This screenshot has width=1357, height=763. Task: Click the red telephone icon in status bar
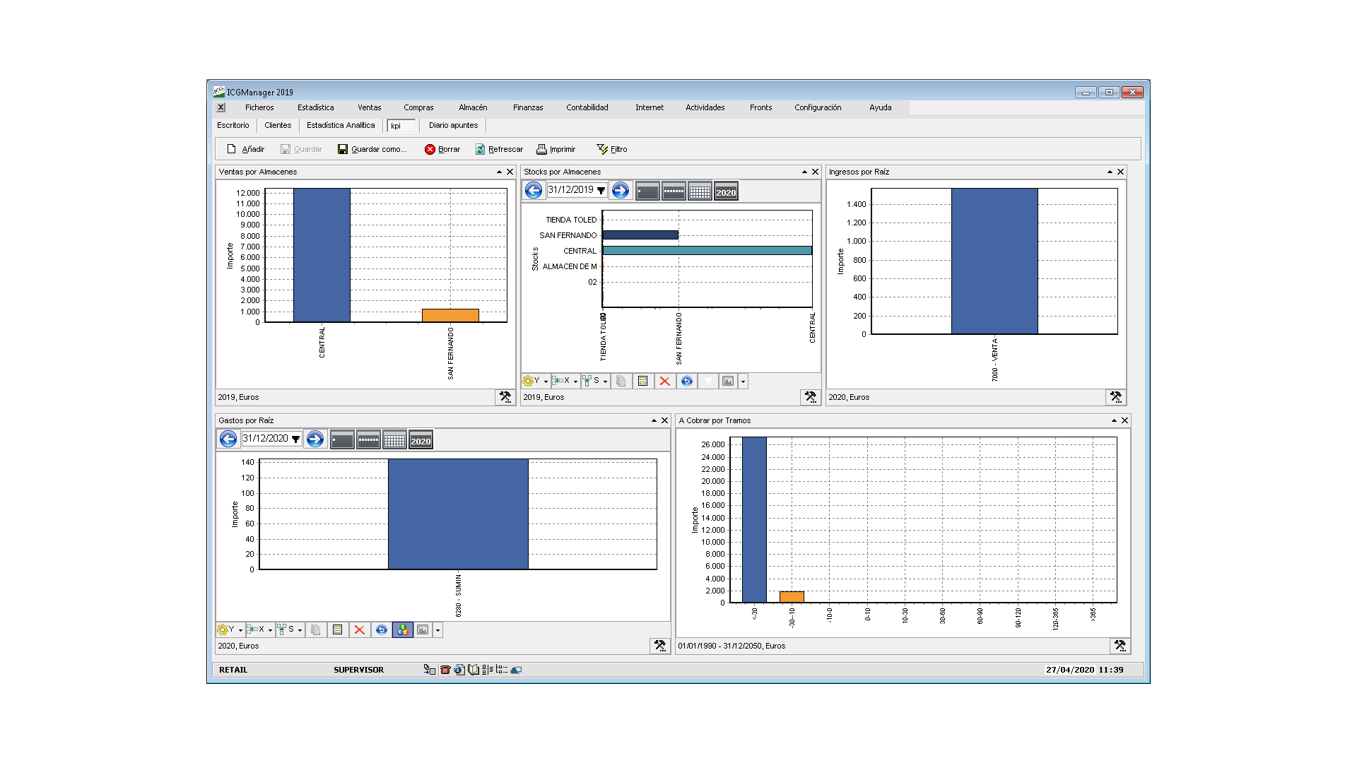point(445,670)
